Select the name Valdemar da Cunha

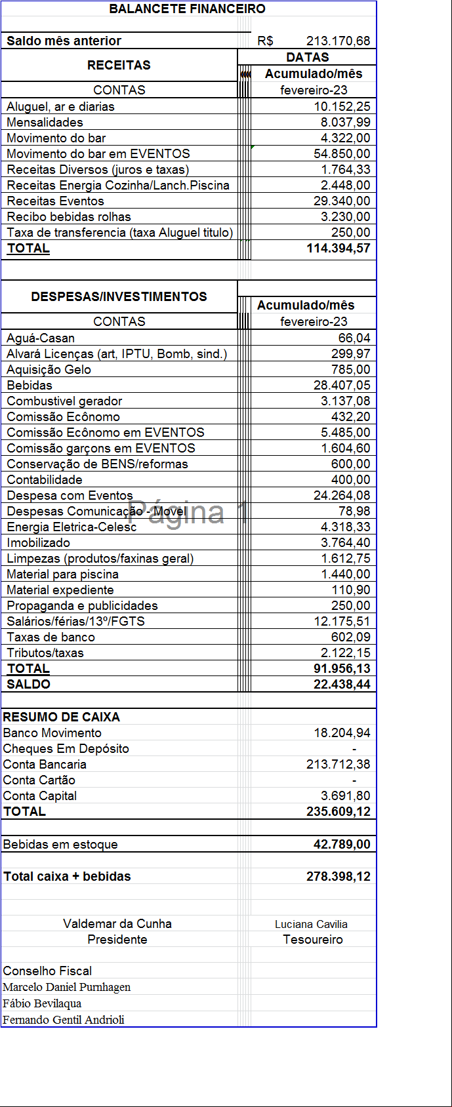(x=117, y=923)
